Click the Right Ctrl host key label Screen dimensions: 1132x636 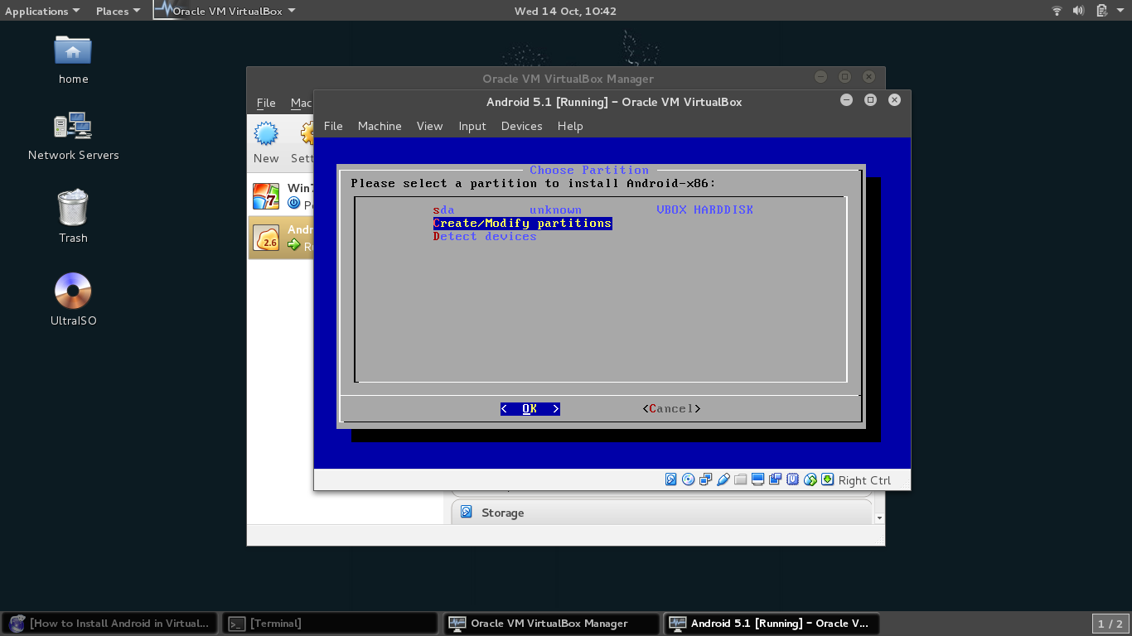[864, 480]
